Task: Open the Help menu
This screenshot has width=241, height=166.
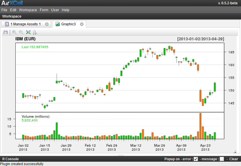Action: click(66, 10)
